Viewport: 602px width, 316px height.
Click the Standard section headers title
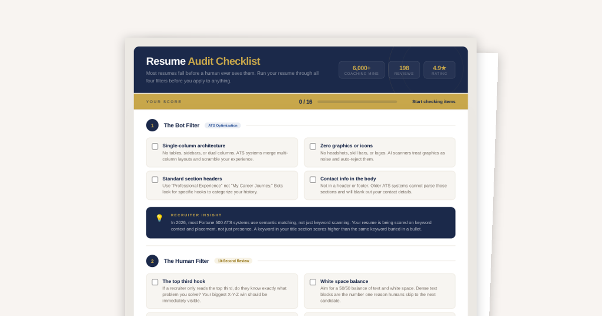coord(192,179)
